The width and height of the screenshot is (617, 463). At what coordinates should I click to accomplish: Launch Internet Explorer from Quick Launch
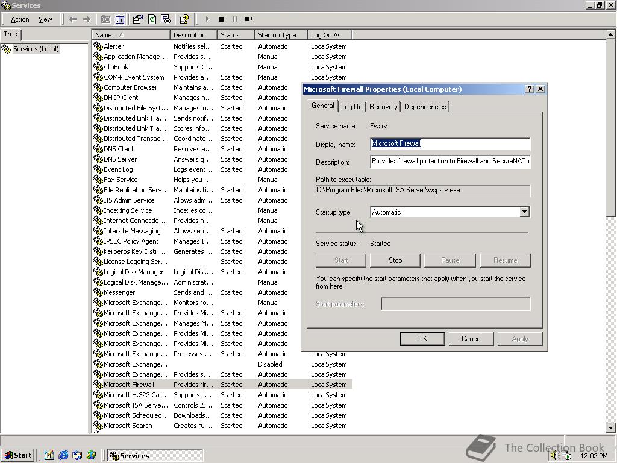pyautogui.click(x=63, y=455)
